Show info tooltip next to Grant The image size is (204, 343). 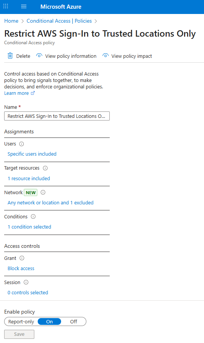(22, 258)
